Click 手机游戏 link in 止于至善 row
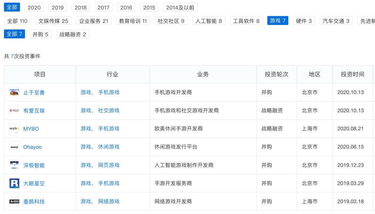Image resolution: width=375 pixels, height=214 pixels. click(109, 92)
